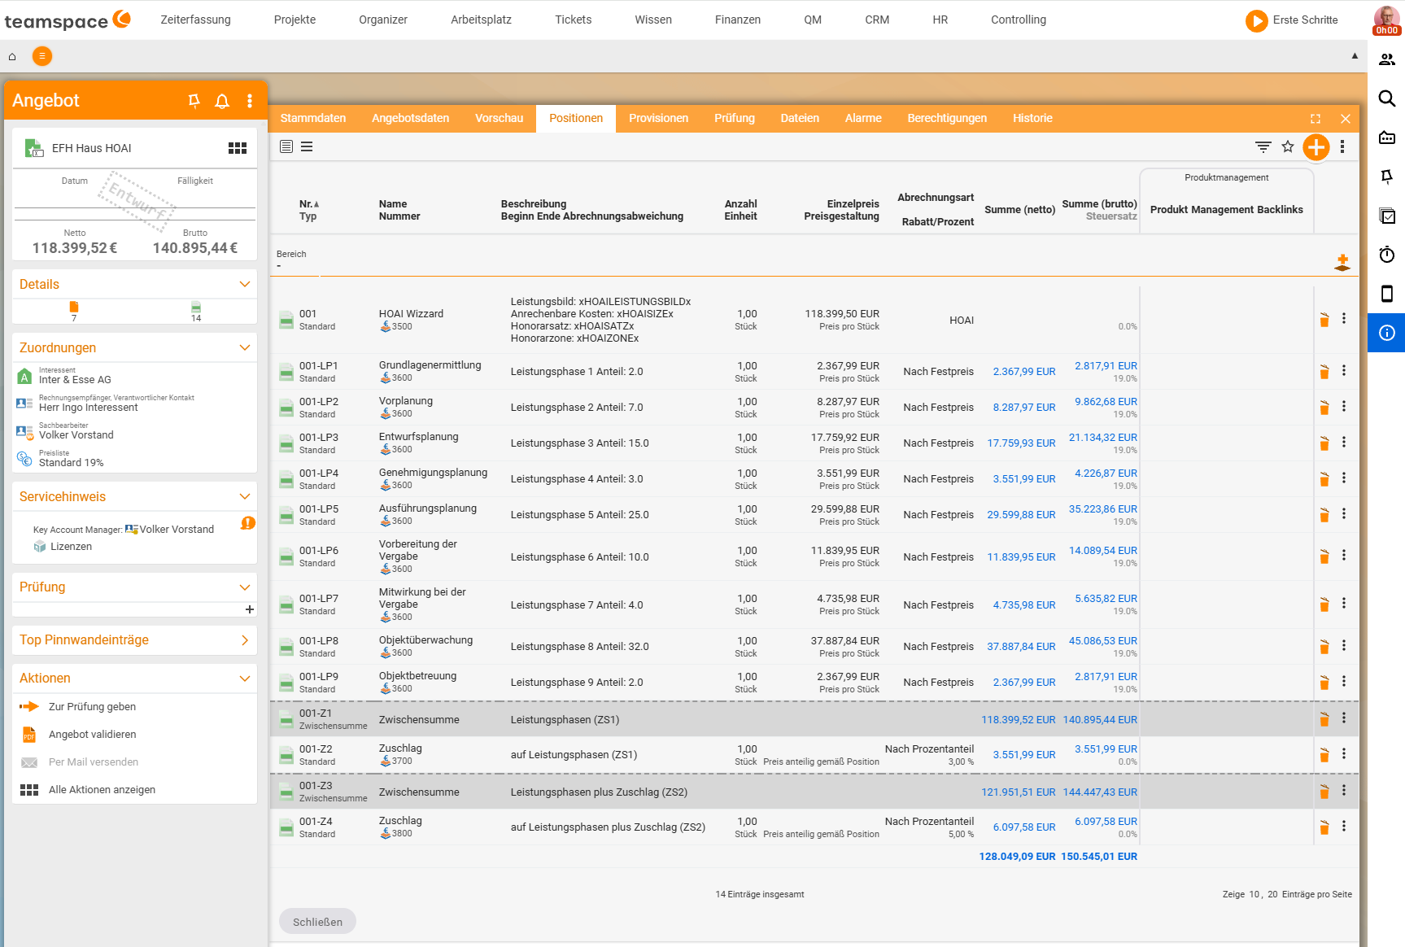Open the info icon in right sidebar

[x=1387, y=333]
